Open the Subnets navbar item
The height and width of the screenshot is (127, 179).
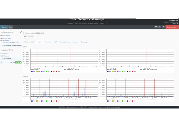[x=4, y=27]
